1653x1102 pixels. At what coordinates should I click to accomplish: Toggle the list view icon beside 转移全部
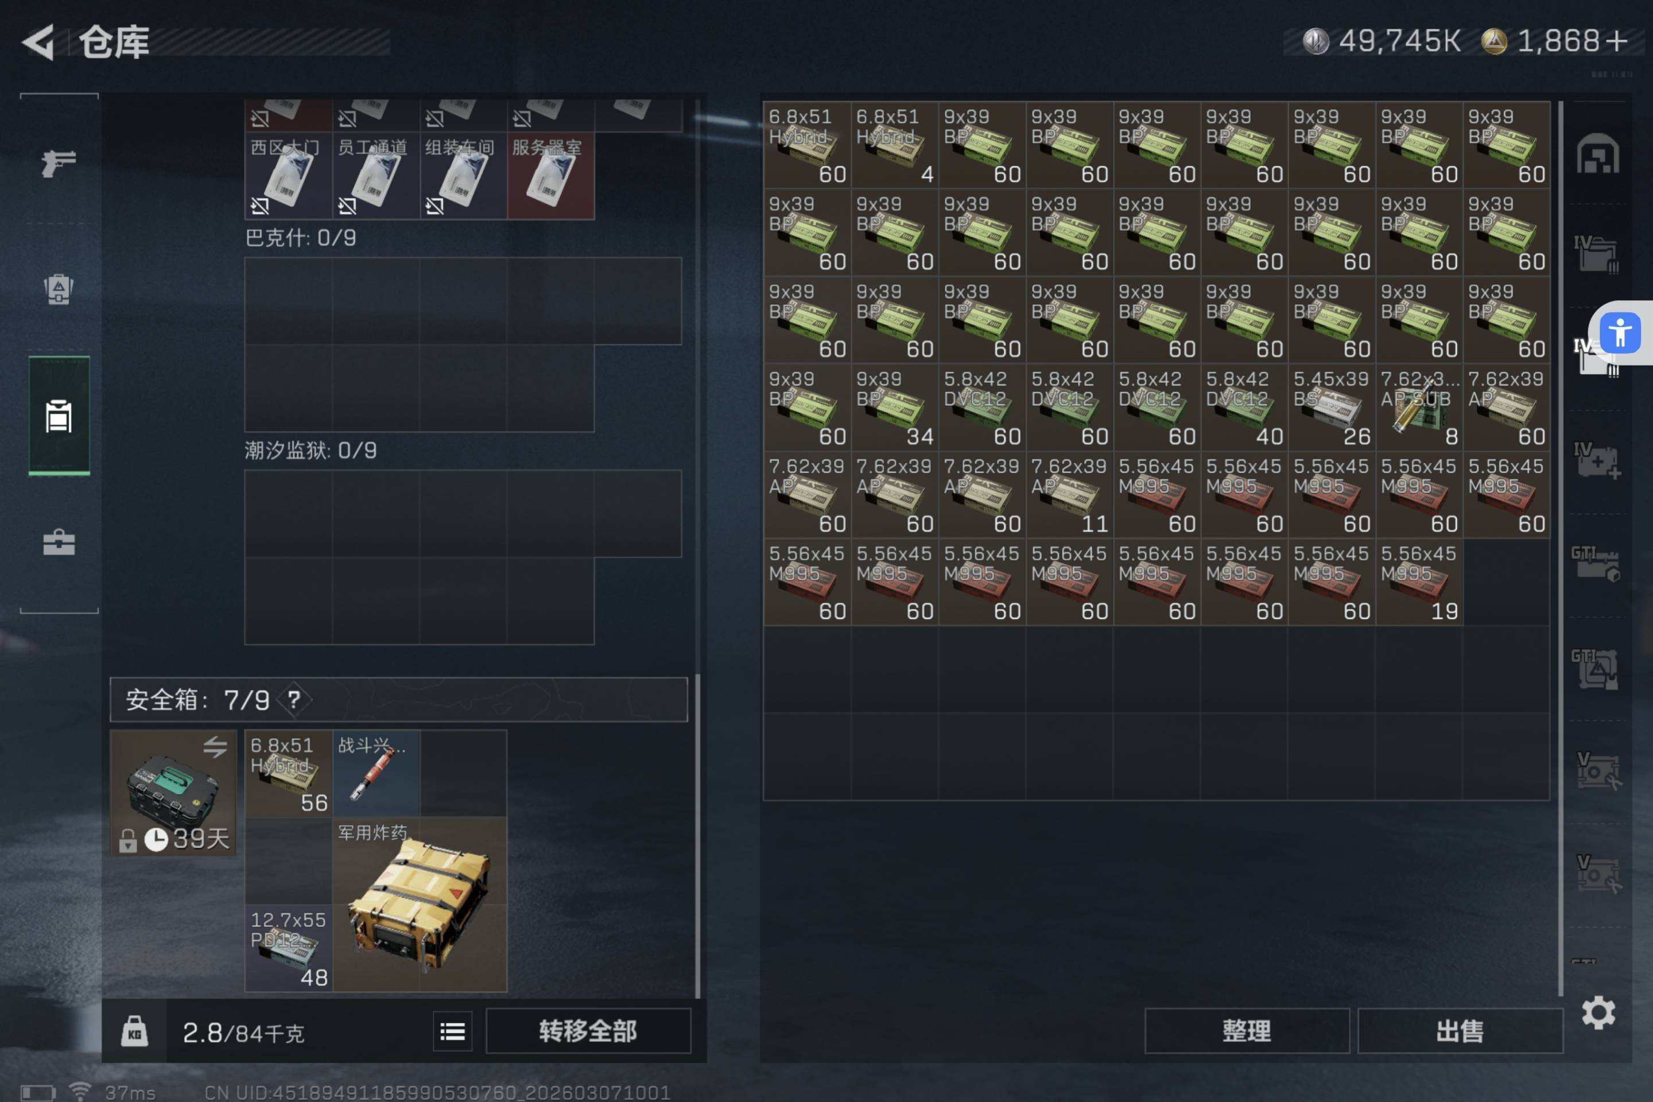pos(453,1031)
